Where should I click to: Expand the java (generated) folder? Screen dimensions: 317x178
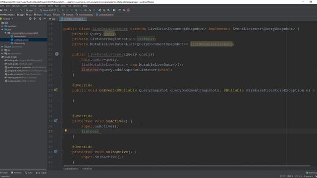(x=2, y=46)
